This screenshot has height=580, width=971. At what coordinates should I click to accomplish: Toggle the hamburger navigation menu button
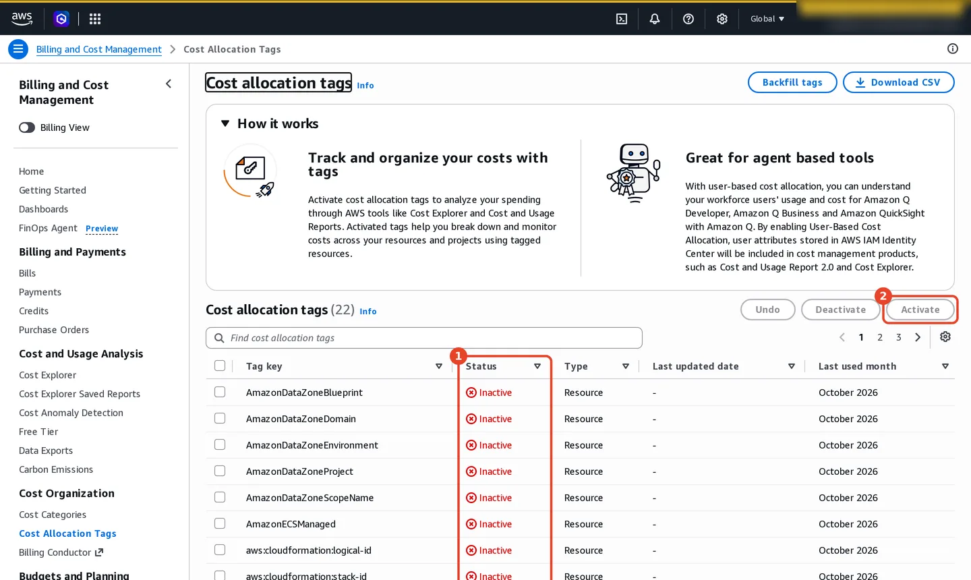click(18, 49)
